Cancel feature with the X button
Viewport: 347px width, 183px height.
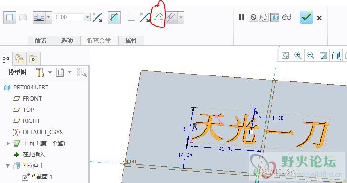coord(319,18)
